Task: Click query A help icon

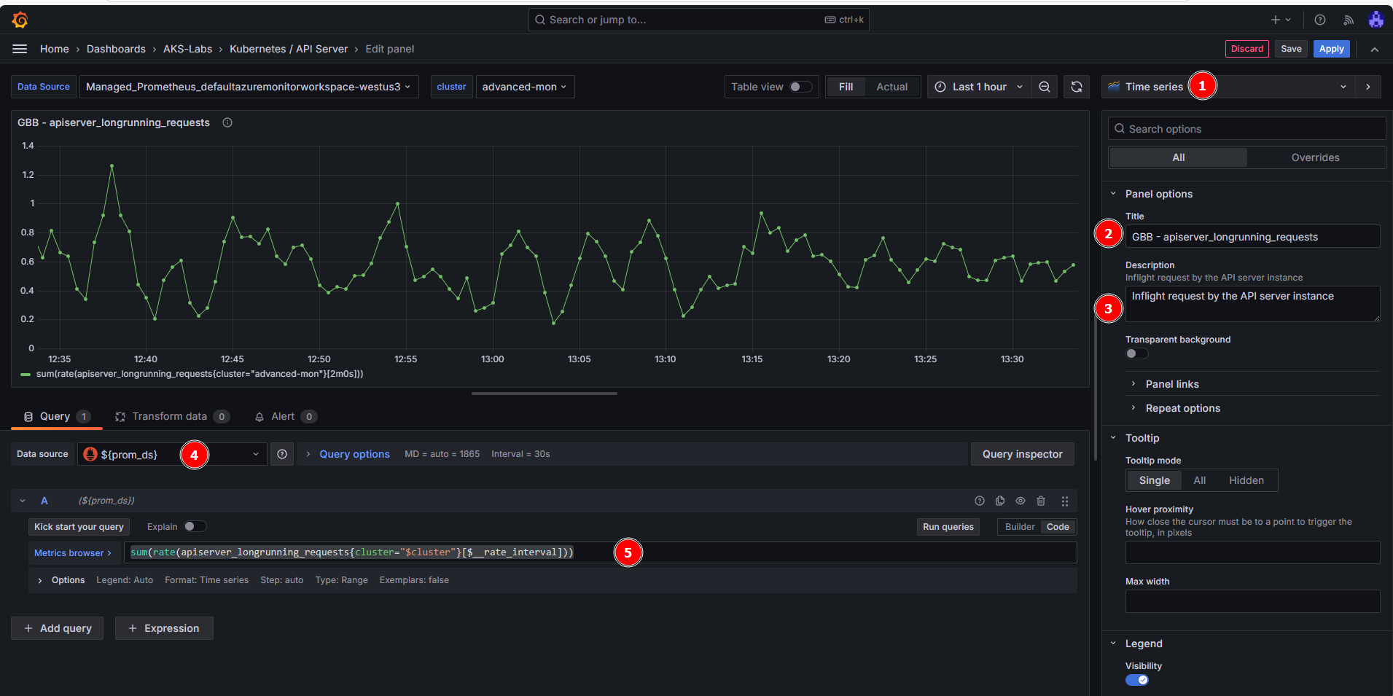Action: (980, 501)
